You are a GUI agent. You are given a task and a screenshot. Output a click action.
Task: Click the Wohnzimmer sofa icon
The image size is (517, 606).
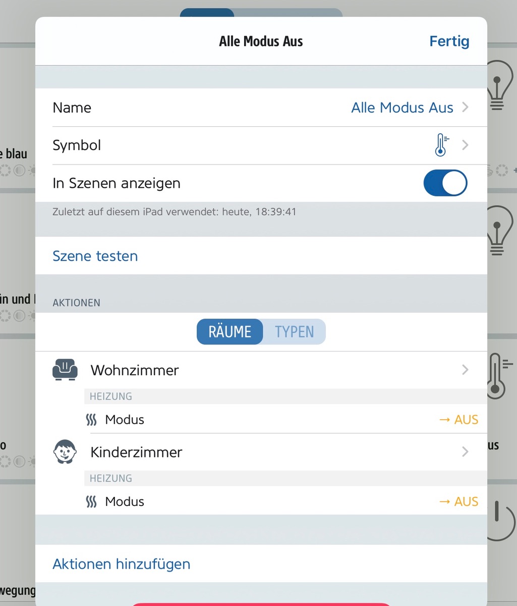click(65, 370)
